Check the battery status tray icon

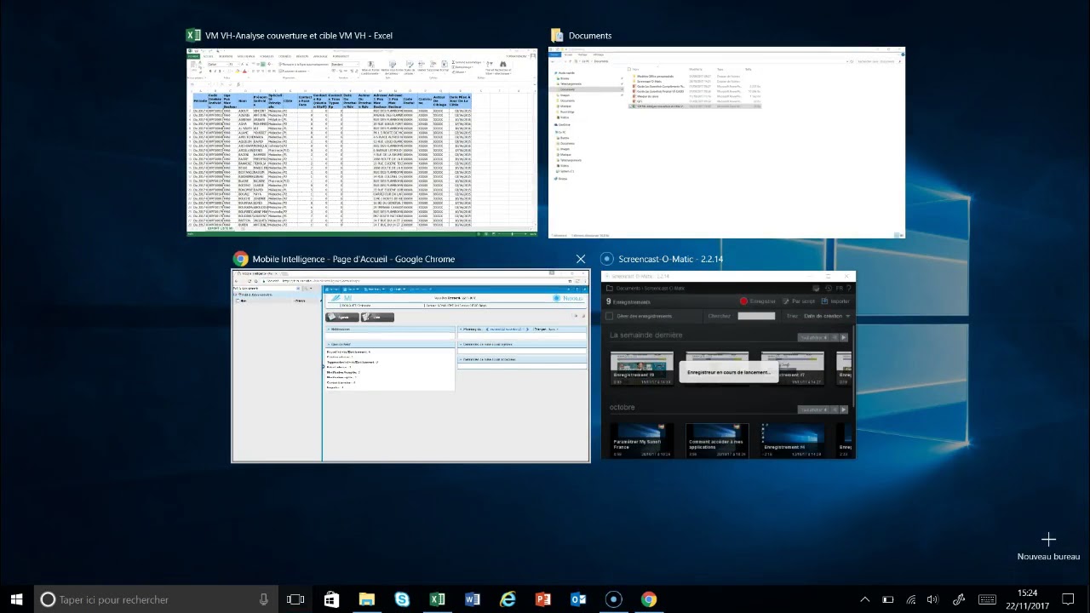click(887, 599)
